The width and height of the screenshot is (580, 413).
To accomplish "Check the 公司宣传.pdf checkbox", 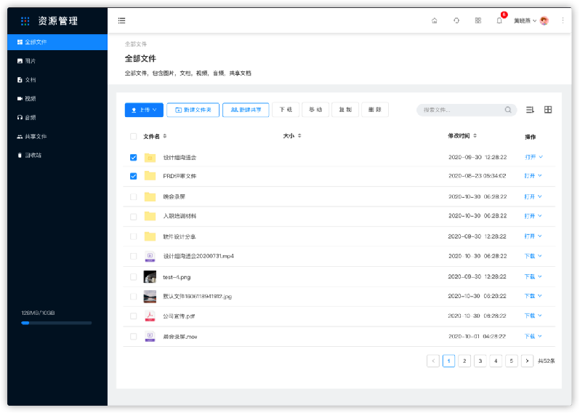I will point(134,316).
